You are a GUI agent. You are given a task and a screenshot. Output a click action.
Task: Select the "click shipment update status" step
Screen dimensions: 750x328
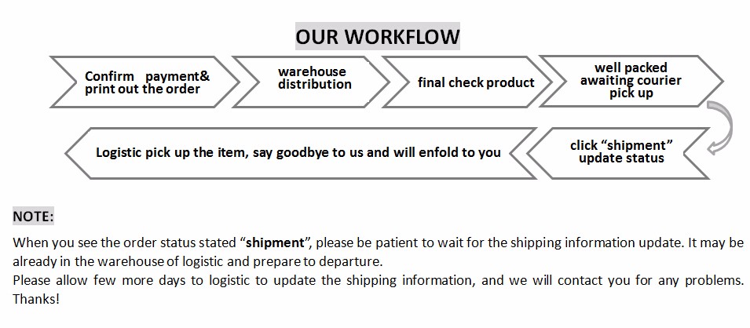(620, 151)
